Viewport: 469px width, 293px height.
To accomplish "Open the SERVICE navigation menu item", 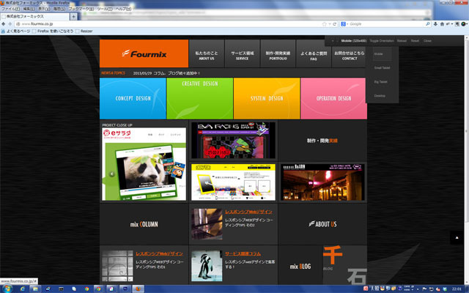I will pyautogui.click(x=242, y=54).
